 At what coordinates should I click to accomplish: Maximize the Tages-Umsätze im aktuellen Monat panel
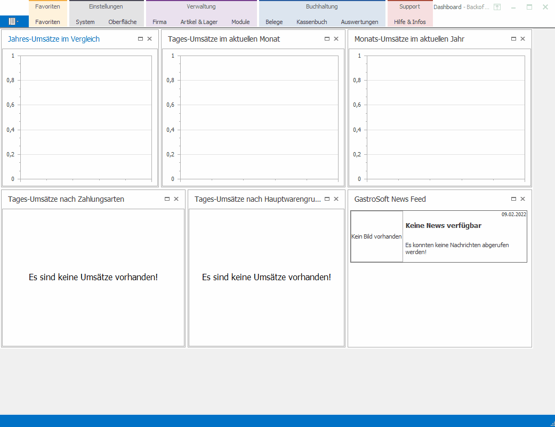[327, 39]
